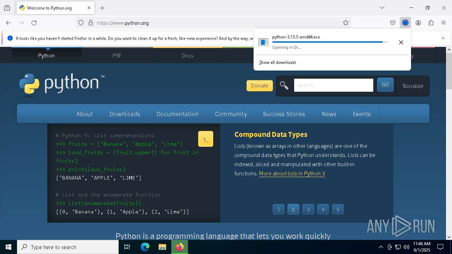Open notification center icon
Viewport: 452px width, 254px height.
click(440, 247)
